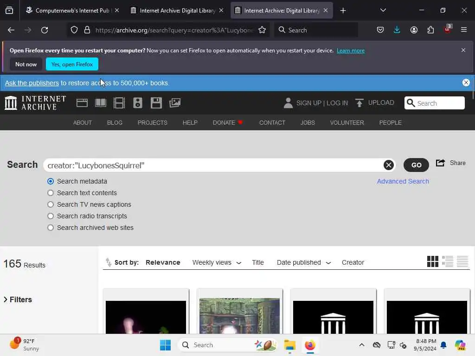Expand the Filters section
The image size is (475, 356).
(18, 299)
